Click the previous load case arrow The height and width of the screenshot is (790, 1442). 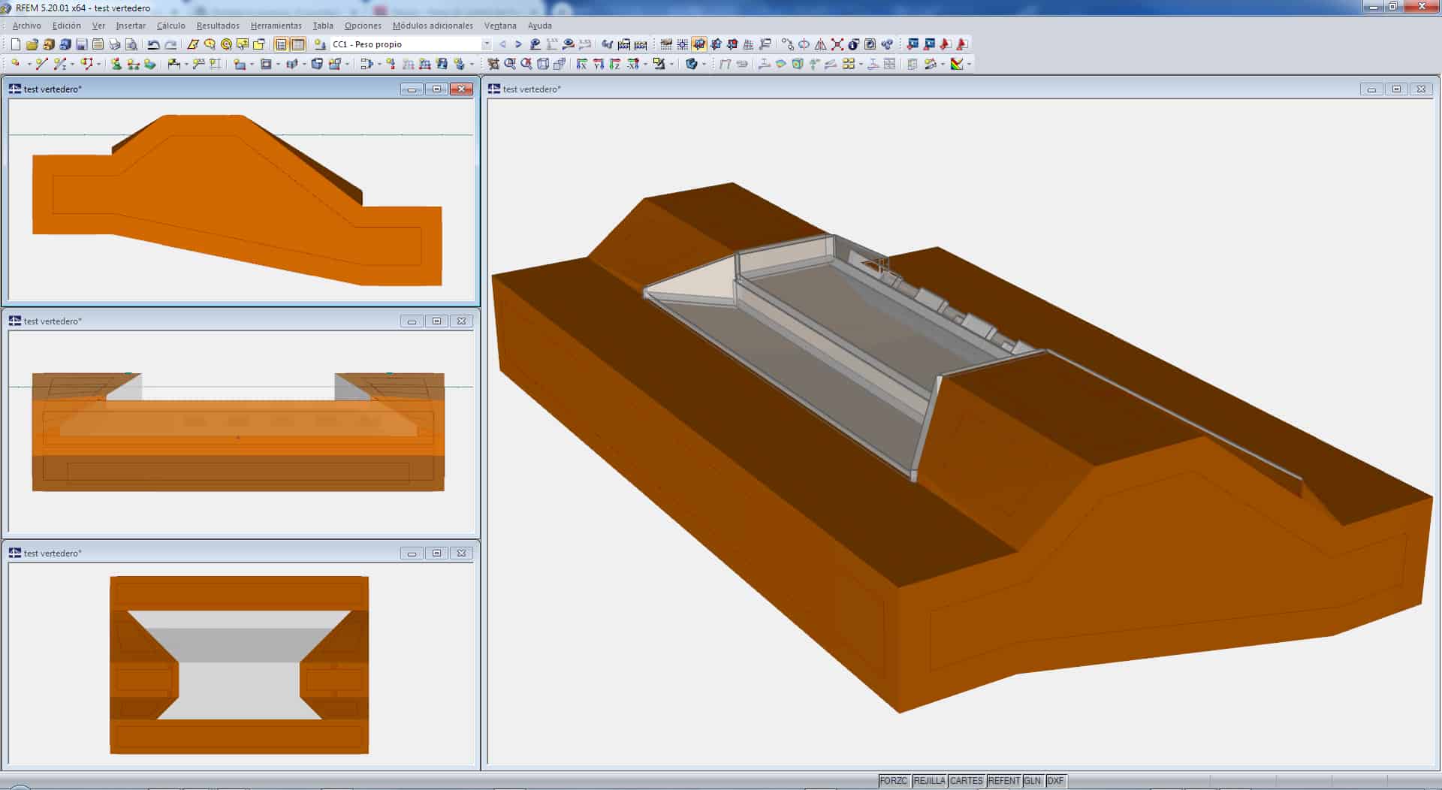click(x=502, y=44)
